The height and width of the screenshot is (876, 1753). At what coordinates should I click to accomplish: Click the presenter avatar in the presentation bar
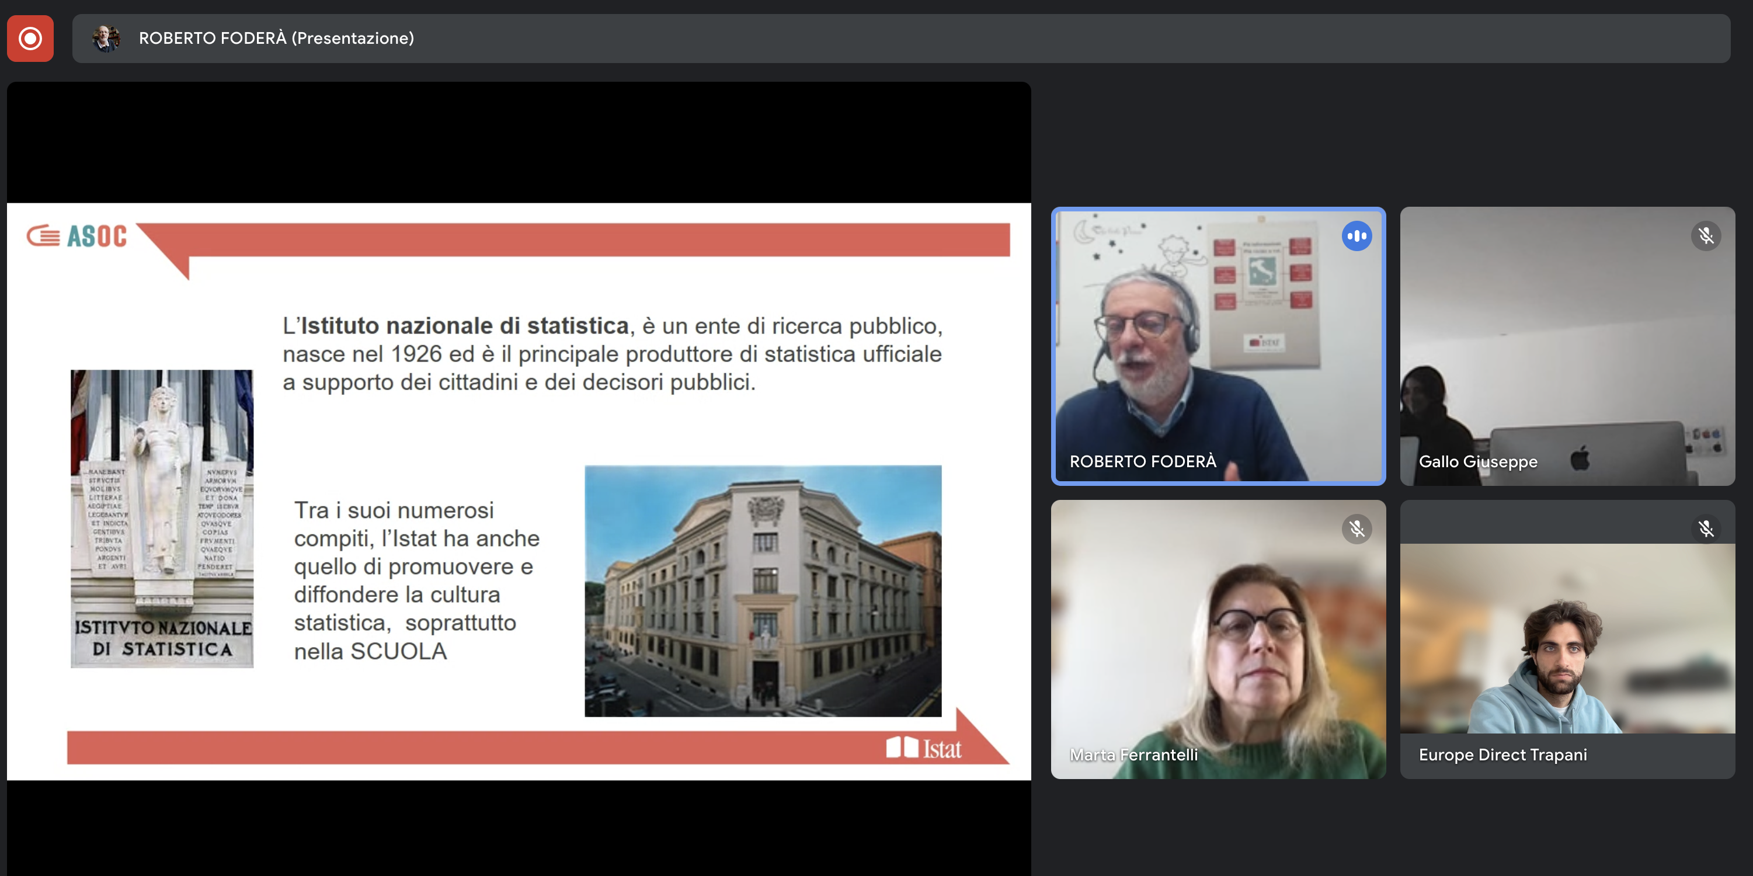pyautogui.click(x=106, y=38)
